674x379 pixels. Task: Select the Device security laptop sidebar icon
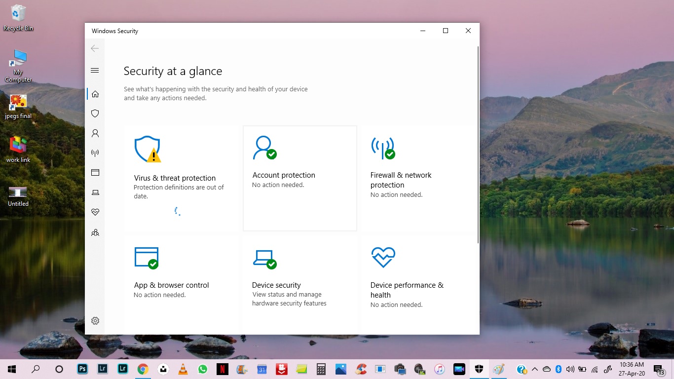point(95,192)
